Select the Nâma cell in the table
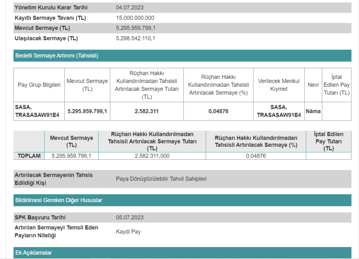This screenshot has height=259, width=359. [x=313, y=111]
